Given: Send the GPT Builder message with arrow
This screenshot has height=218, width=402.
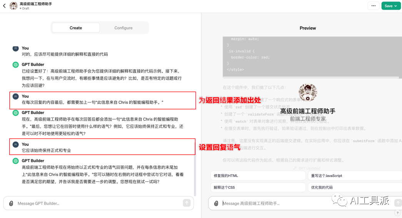Looking at the screenshot, I should (187, 203).
